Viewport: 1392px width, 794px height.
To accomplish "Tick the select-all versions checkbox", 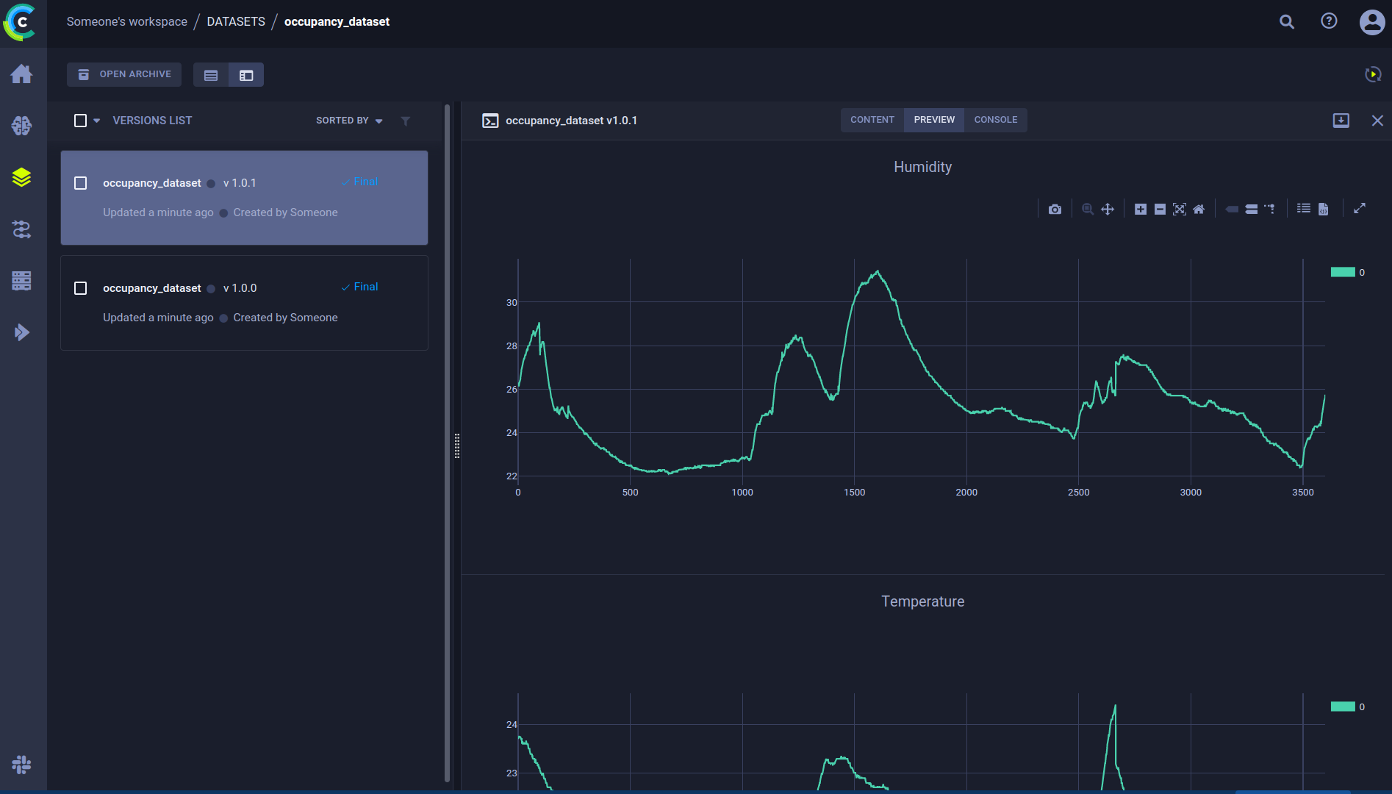I will point(81,121).
